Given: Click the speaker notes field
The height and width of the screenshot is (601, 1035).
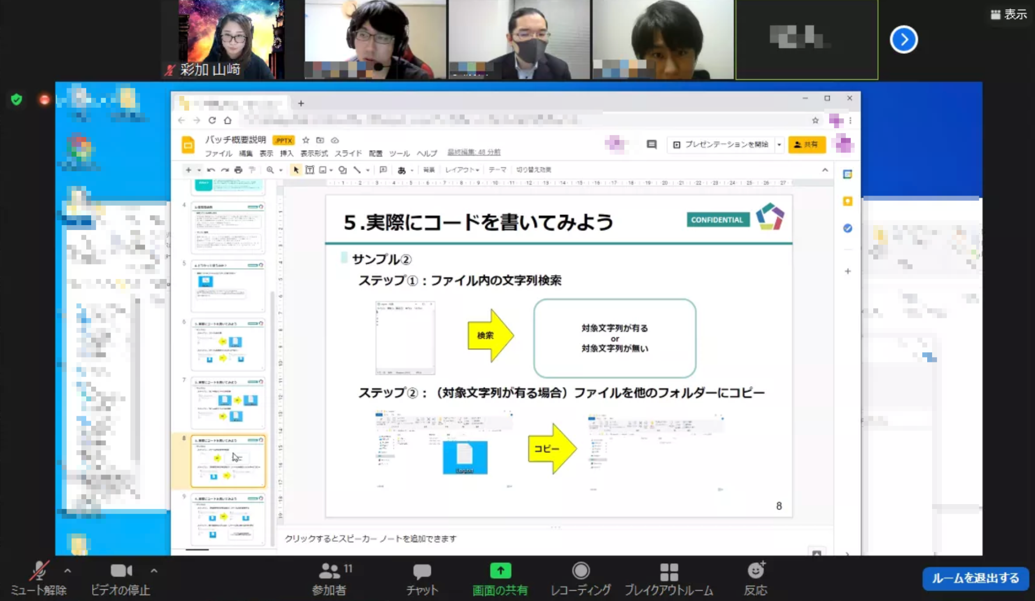Looking at the screenshot, I should coord(555,539).
